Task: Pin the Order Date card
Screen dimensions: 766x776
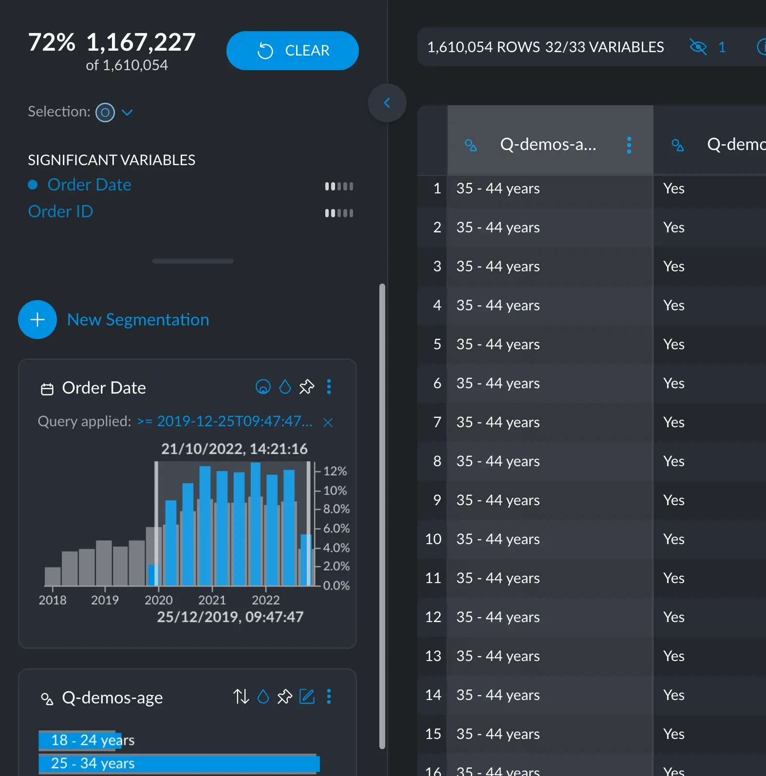Action: point(307,387)
